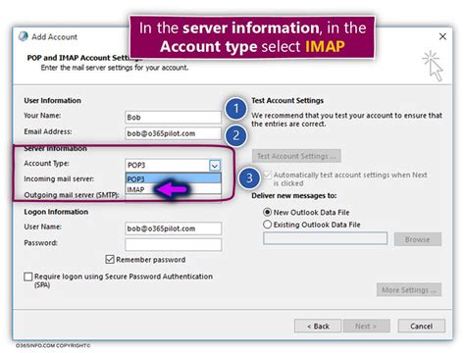The image size is (465, 353).
Task: Click the empty Password field
Action: pyautogui.click(x=173, y=244)
